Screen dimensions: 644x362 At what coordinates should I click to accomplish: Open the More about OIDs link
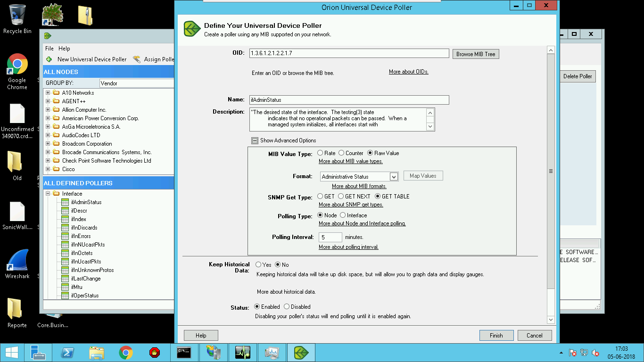coord(409,72)
